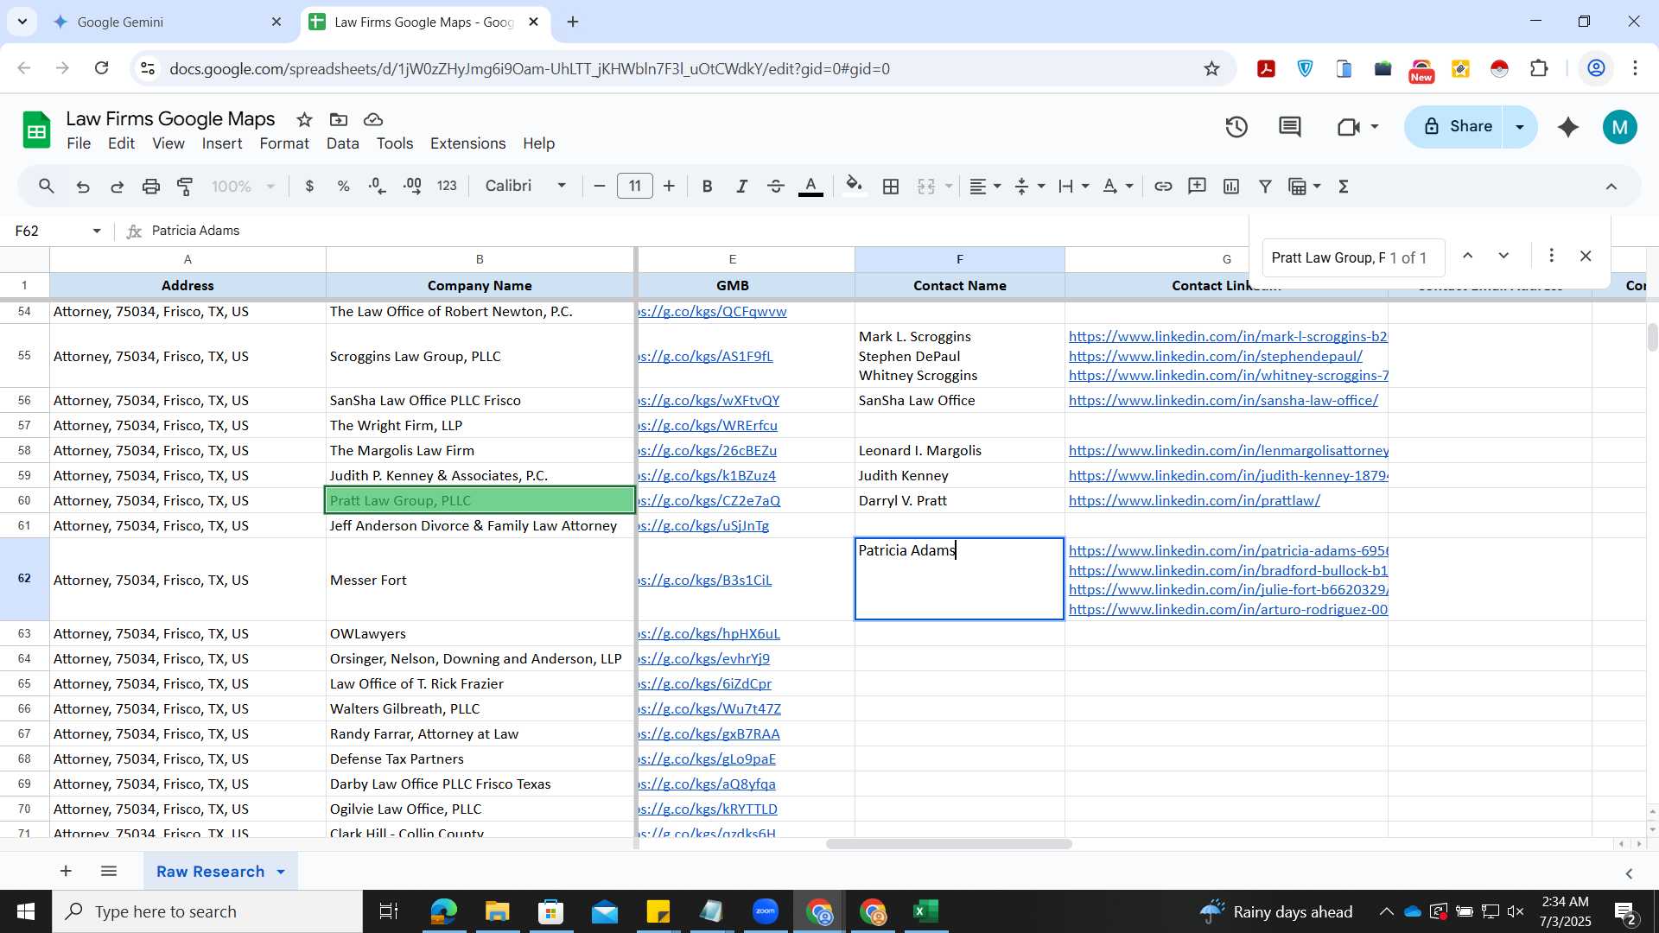Screen dimensions: 1659x933
Task: Insert a link via toolbar icon
Action: pyautogui.click(x=1163, y=186)
